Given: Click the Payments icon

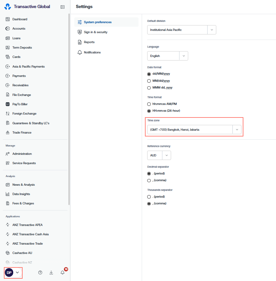Looking at the screenshot, I should click(7, 76).
